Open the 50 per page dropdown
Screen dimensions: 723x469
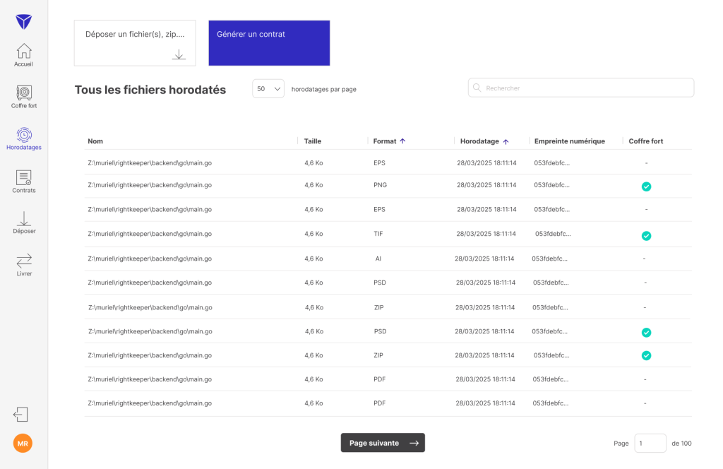pyautogui.click(x=268, y=88)
